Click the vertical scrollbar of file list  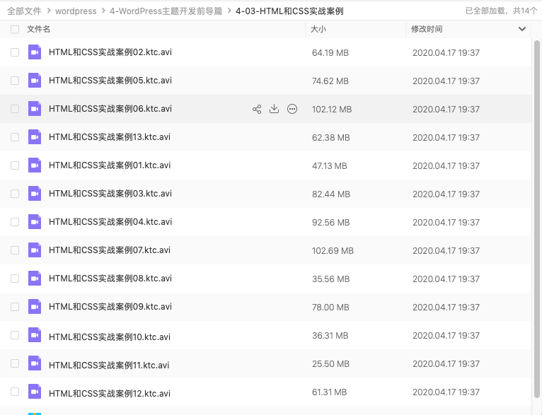click(x=536, y=219)
